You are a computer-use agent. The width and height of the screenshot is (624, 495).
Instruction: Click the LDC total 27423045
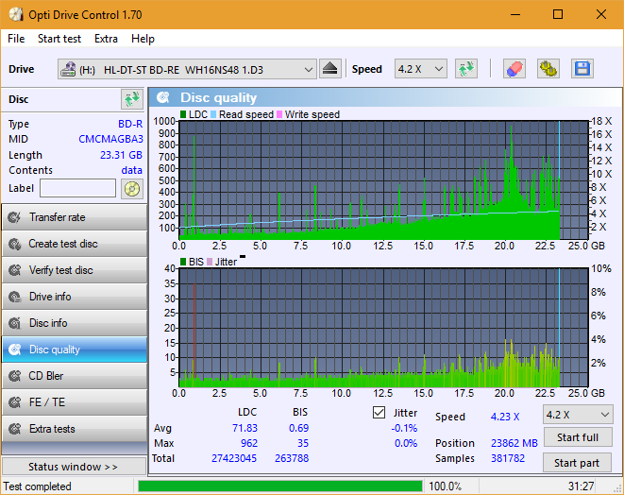point(234,458)
